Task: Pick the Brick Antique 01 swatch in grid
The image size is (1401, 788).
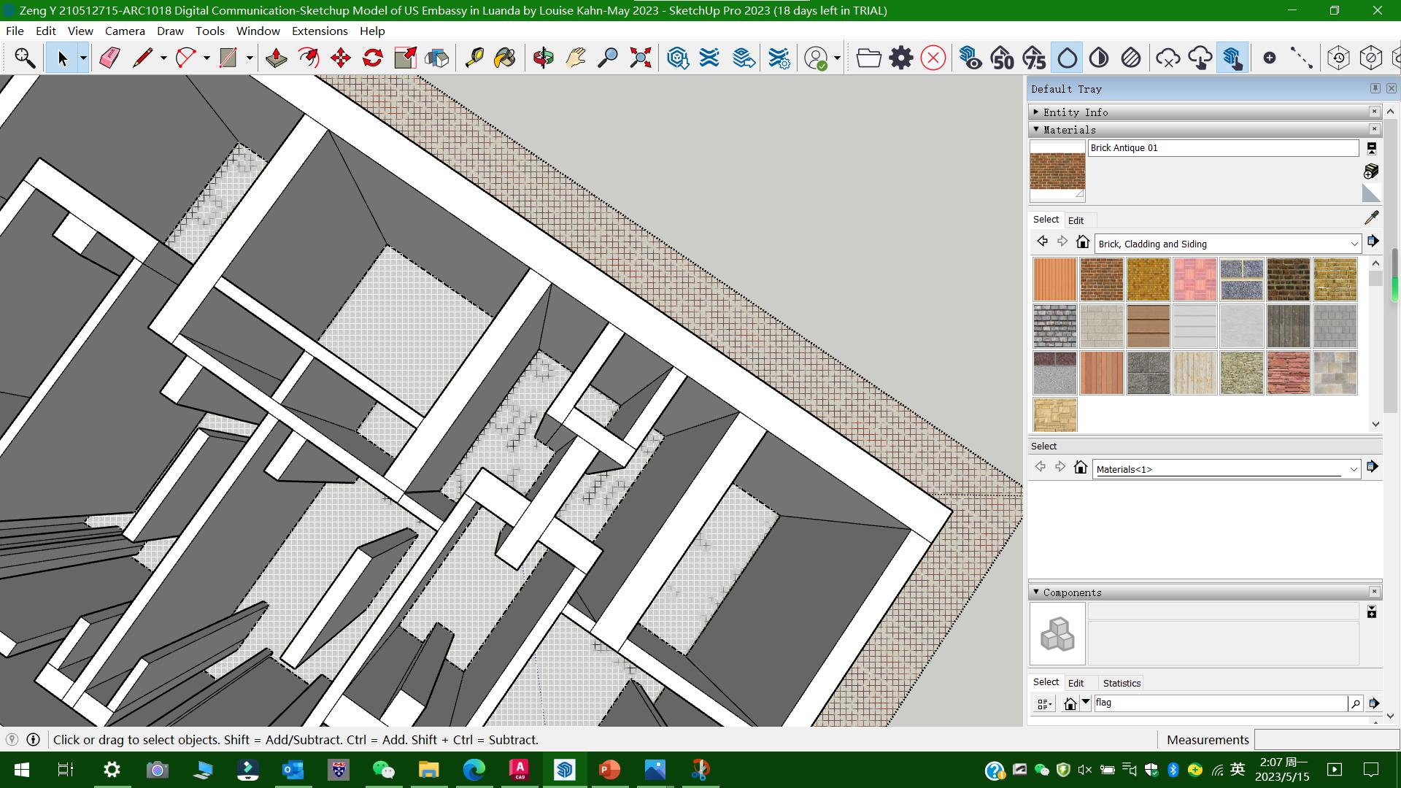Action: tap(1101, 279)
